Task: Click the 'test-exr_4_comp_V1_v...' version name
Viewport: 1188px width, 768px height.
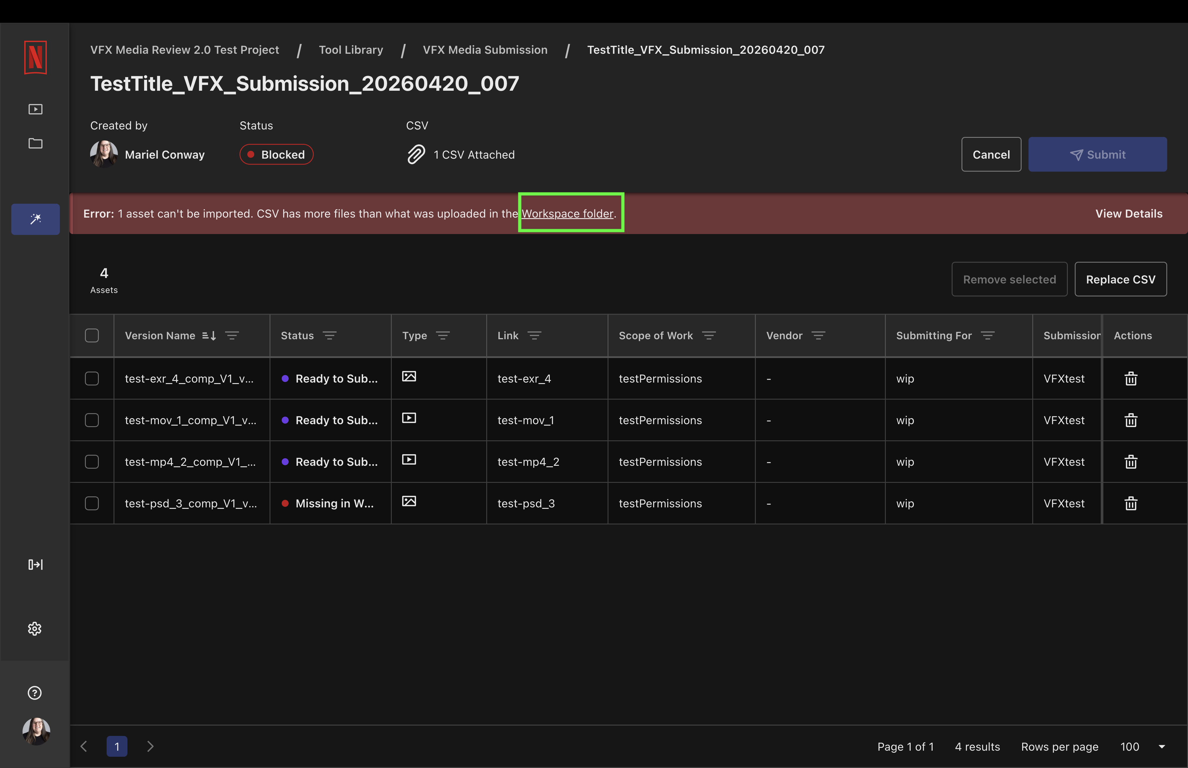Action: (189, 379)
